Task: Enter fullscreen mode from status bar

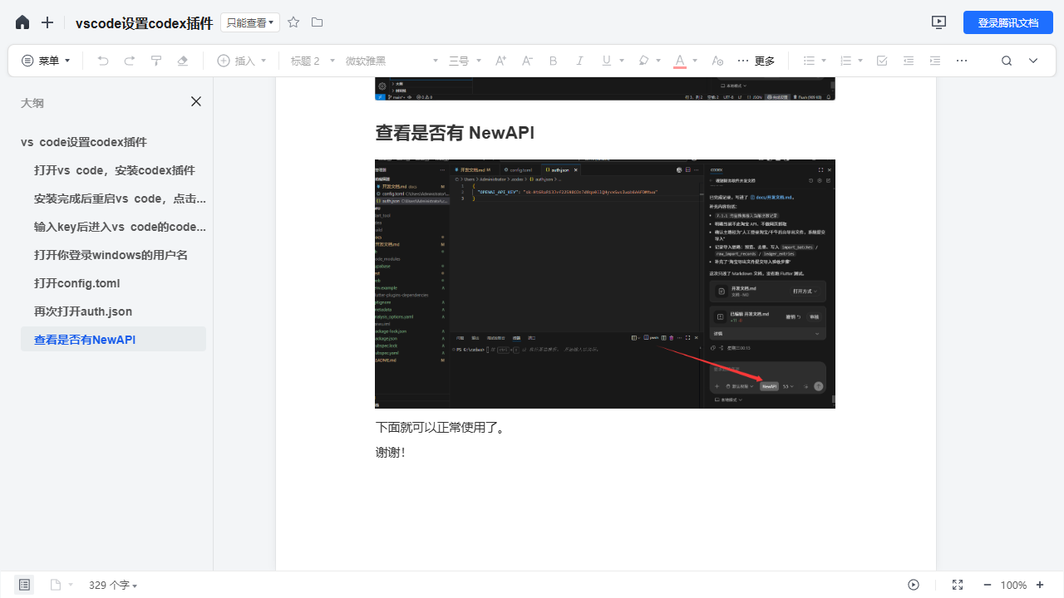Action: click(958, 585)
